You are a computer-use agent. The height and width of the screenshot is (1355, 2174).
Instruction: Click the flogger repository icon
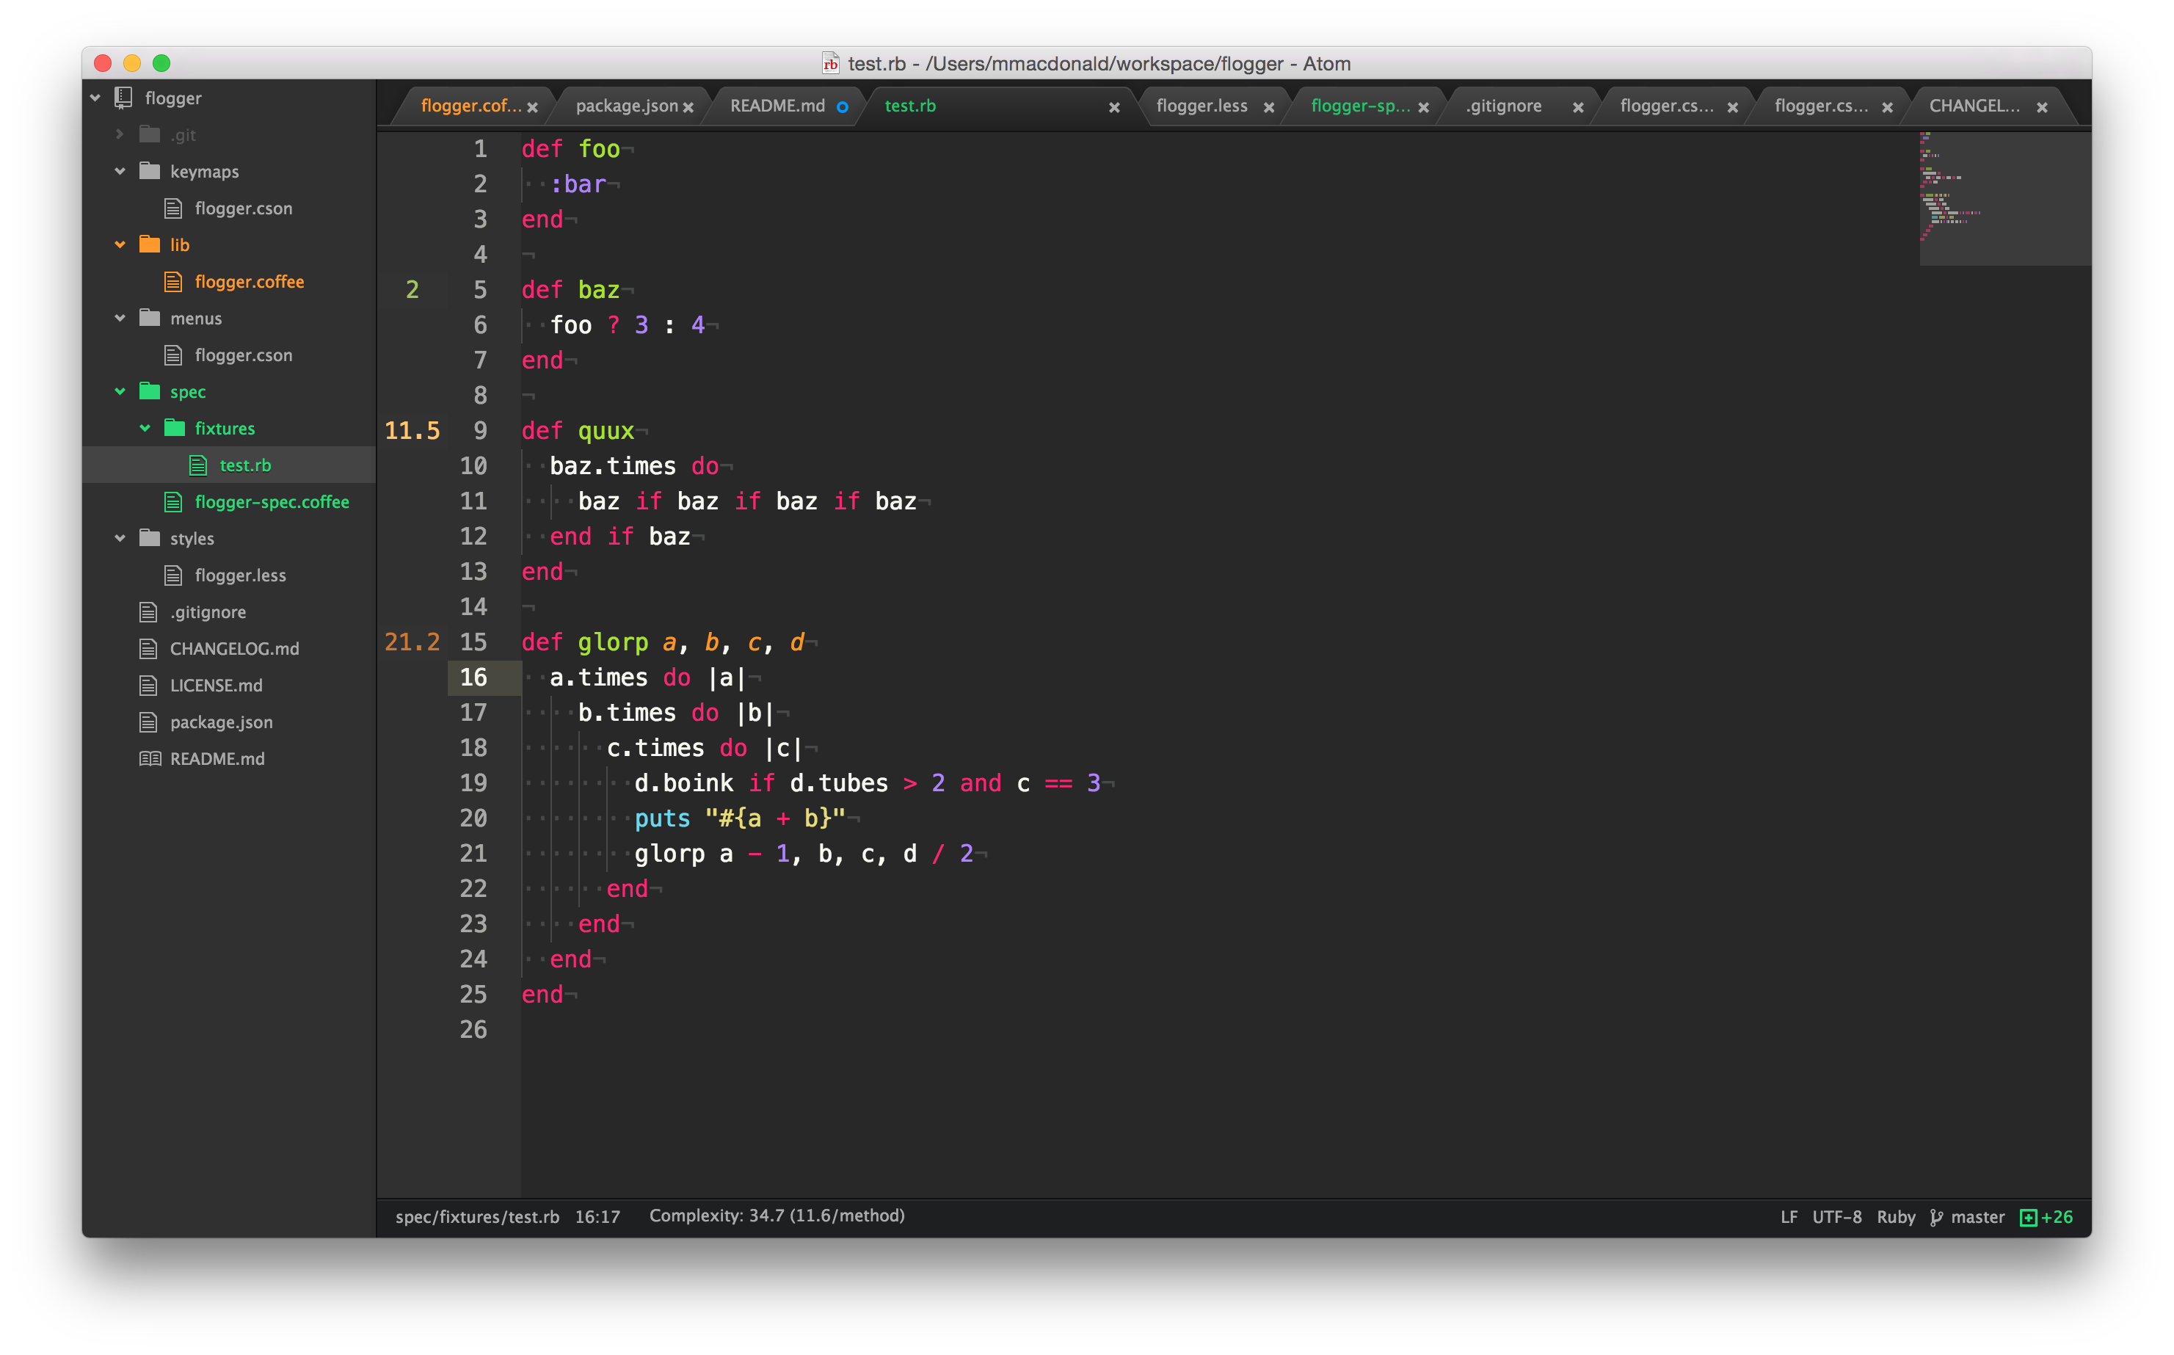point(123,98)
